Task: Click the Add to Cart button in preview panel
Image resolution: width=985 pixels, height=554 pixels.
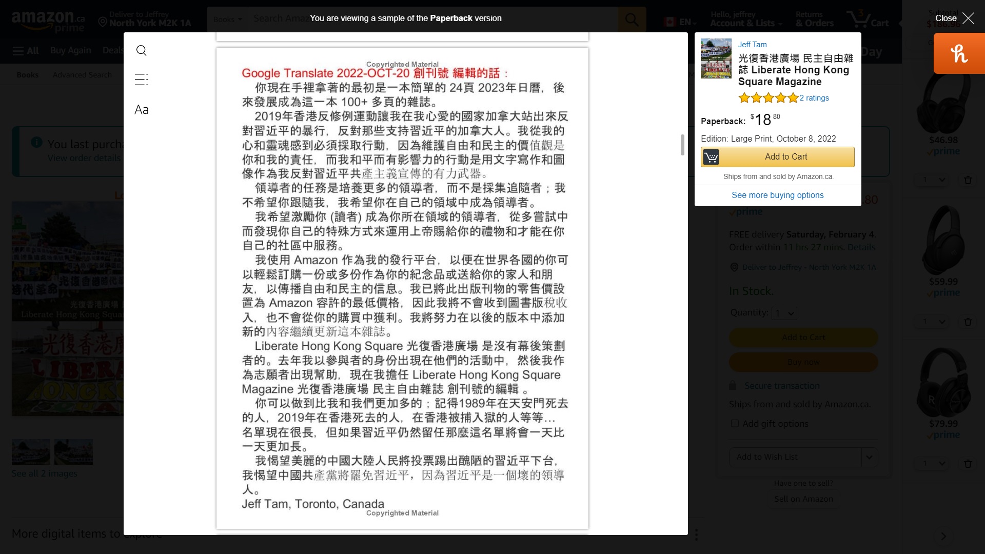Action: pyautogui.click(x=778, y=157)
